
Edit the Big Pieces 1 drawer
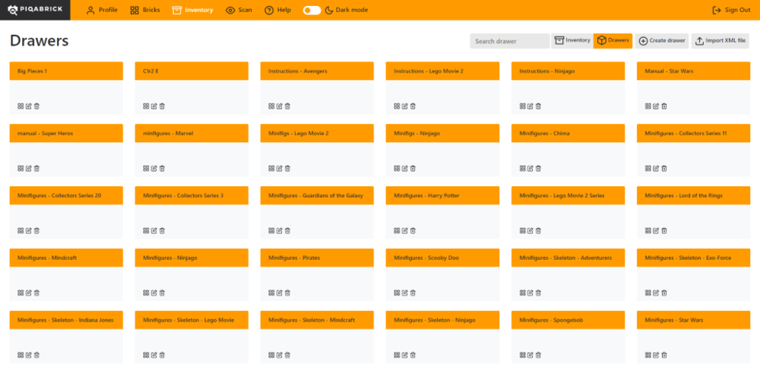[29, 106]
